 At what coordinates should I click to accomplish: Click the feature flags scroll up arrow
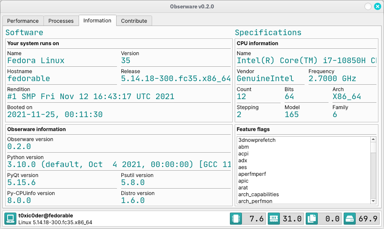pyautogui.click(x=373, y=139)
